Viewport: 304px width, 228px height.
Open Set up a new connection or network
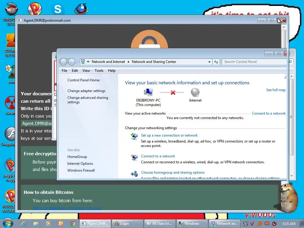pyautogui.click(x=169, y=135)
